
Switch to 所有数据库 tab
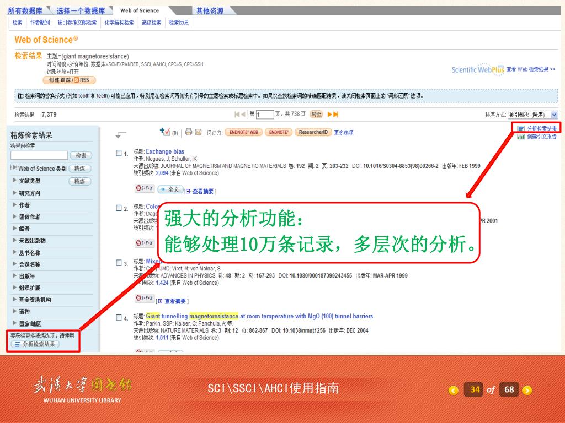click(25, 11)
